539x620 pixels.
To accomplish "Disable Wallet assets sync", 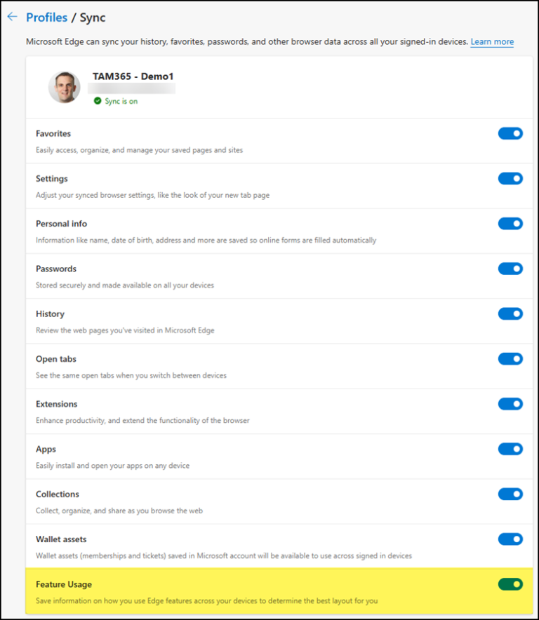I will coord(510,539).
